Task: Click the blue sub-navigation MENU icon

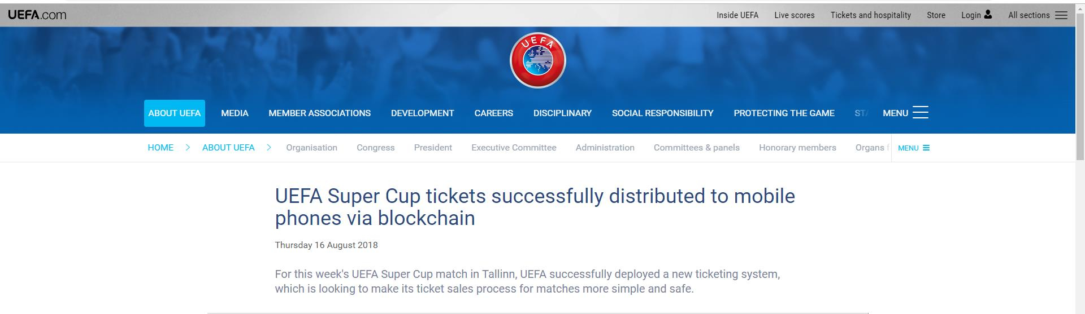Action: click(926, 148)
